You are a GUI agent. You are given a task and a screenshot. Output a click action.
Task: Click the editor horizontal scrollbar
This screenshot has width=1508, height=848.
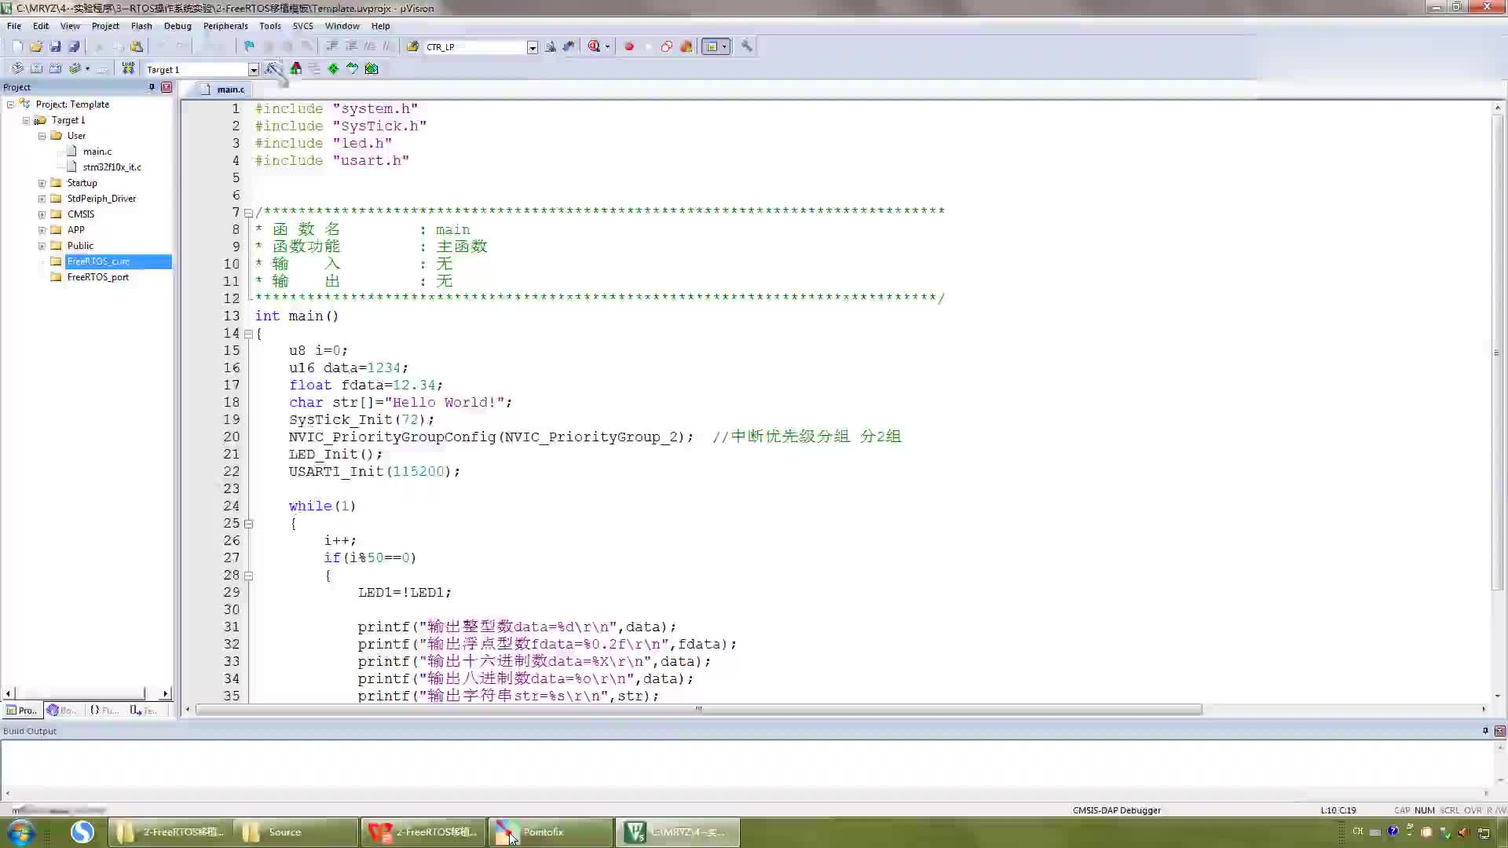point(698,709)
